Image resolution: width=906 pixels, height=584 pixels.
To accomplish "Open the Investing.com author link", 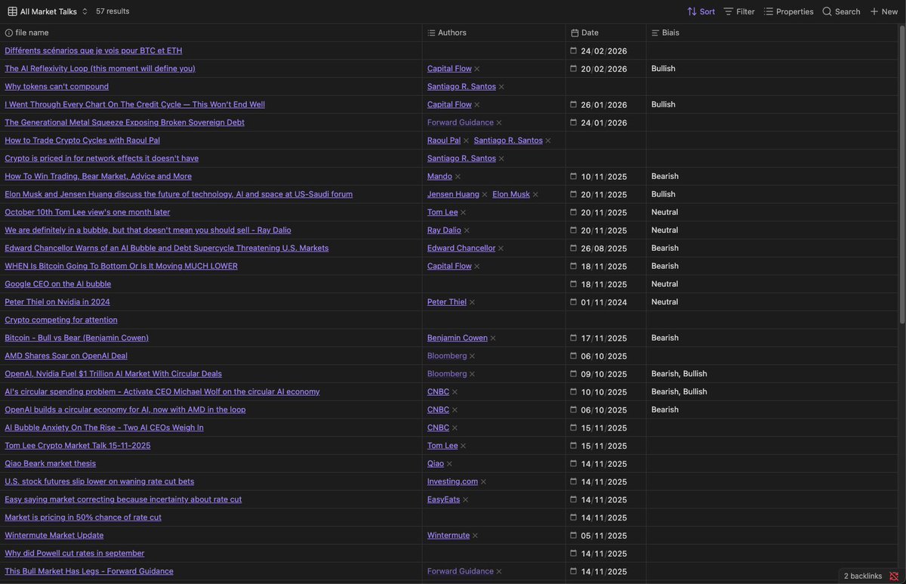I will point(452,482).
